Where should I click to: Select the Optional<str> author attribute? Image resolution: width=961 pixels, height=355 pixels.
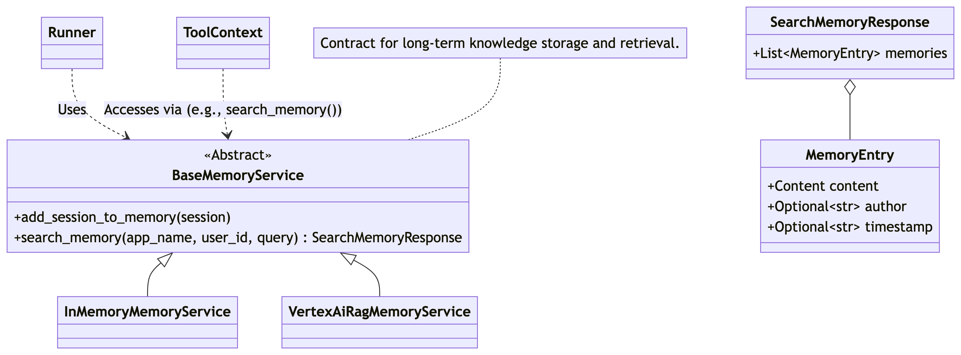click(836, 207)
